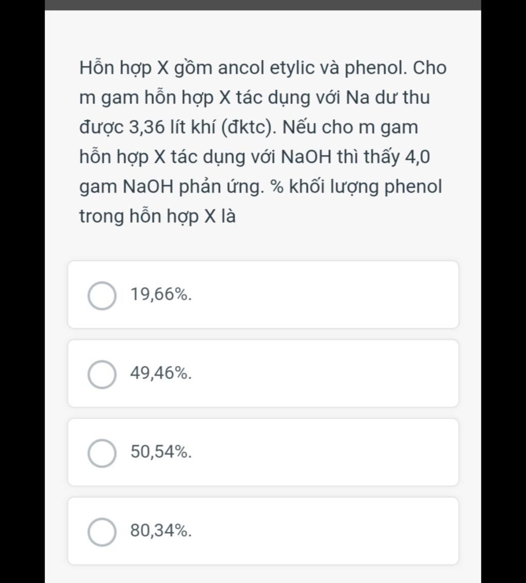This screenshot has height=583, width=526.
Task: Click the line starting 'Hỗn hợp X gồm'
Action: (263, 68)
